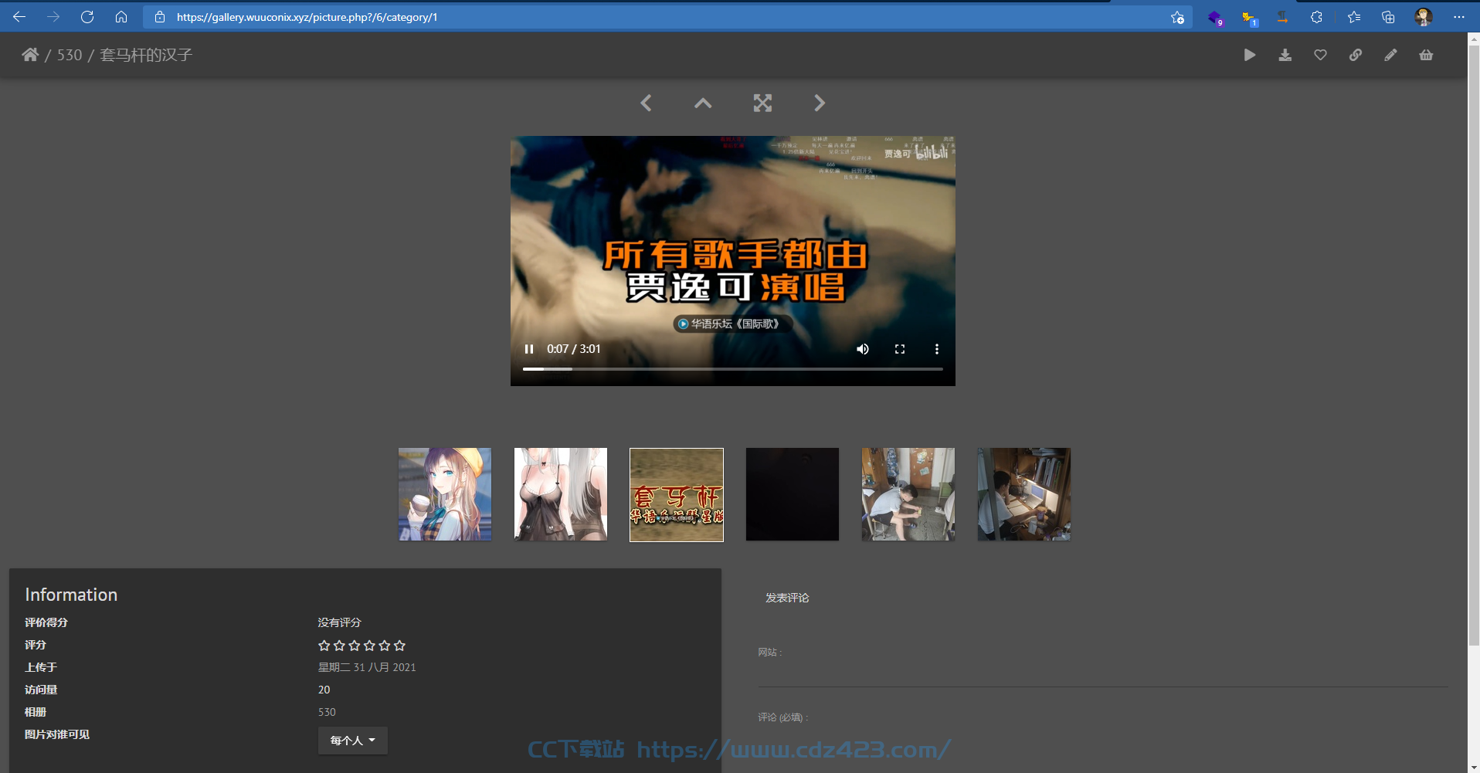Open the Favorites list icon
1480x773 pixels.
click(1354, 17)
